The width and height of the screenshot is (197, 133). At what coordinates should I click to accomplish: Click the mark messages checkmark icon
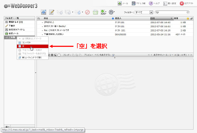[x=103, y=12]
